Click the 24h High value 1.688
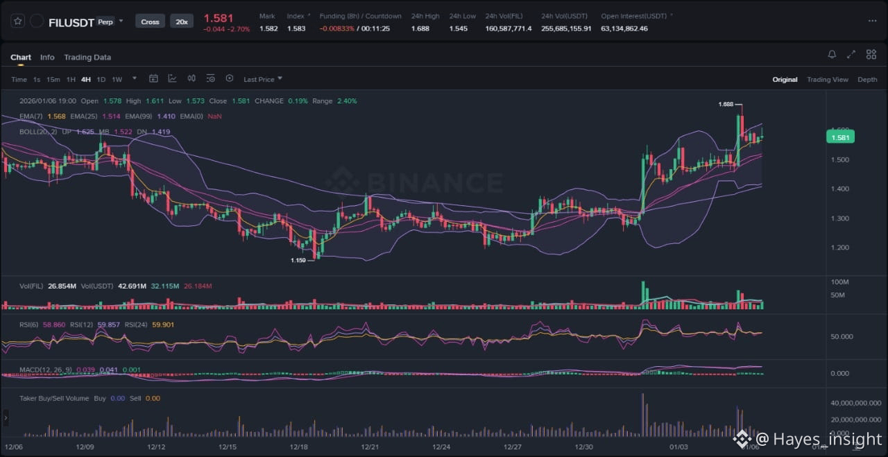Image resolution: width=888 pixels, height=457 pixels. click(420, 28)
